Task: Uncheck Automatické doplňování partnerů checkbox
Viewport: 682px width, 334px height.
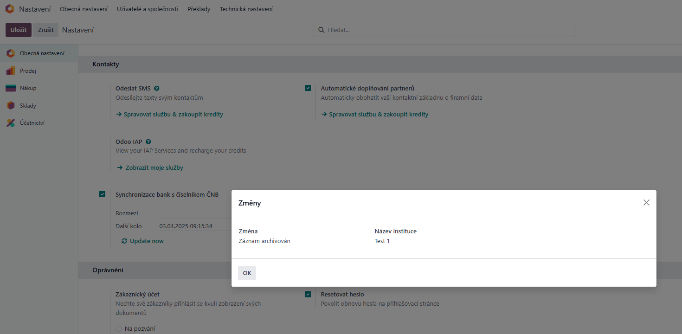Action: click(308, 88)
